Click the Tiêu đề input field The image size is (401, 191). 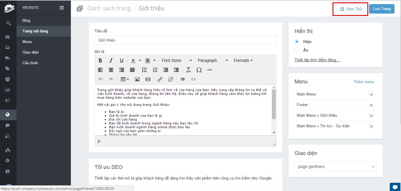(185, 40)
